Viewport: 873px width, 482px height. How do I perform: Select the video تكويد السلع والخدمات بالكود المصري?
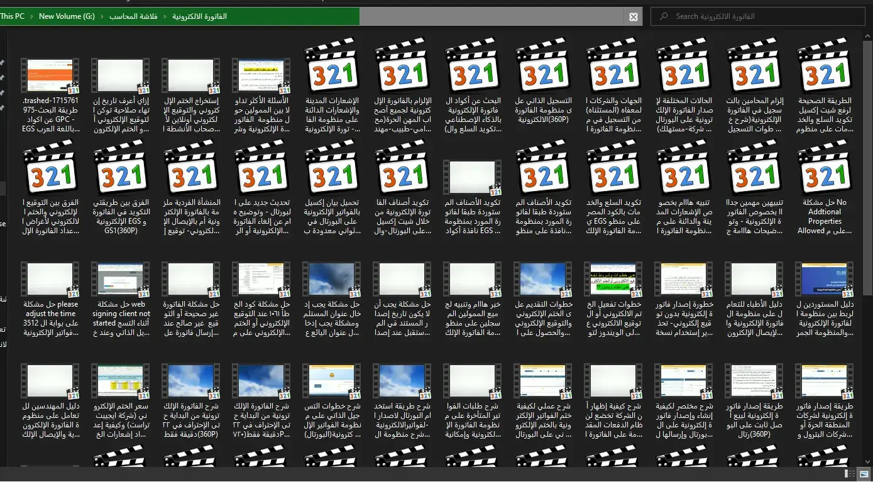(x=614, y=188)
